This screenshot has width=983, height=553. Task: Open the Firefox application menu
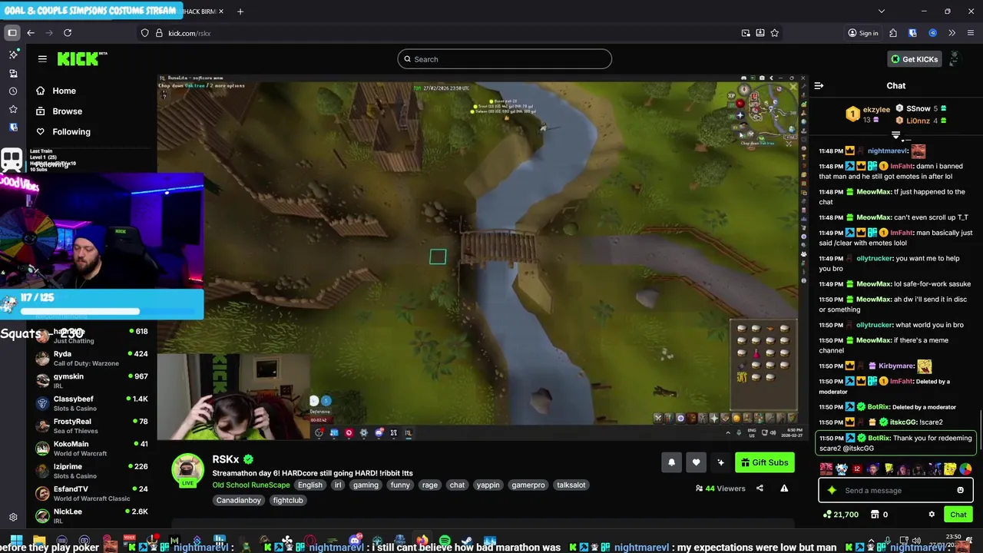[x=971, y=33]
